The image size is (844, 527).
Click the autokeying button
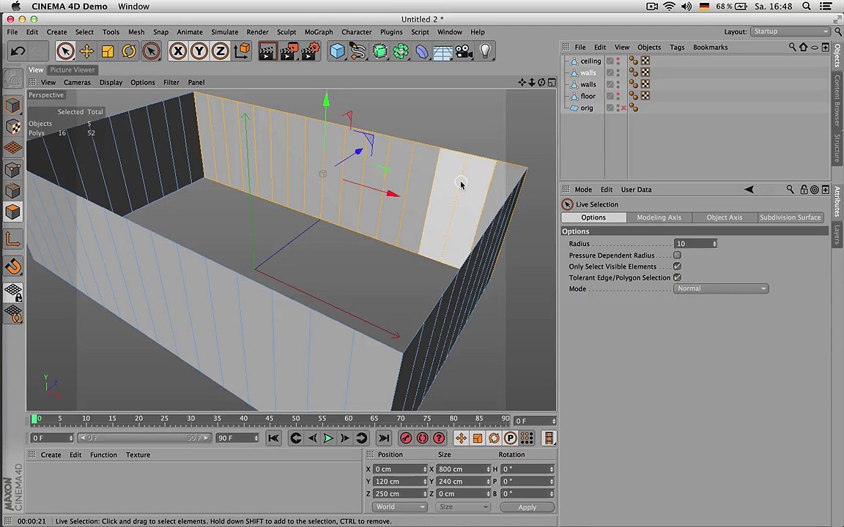pyautogui.click(x=423, y=438)
